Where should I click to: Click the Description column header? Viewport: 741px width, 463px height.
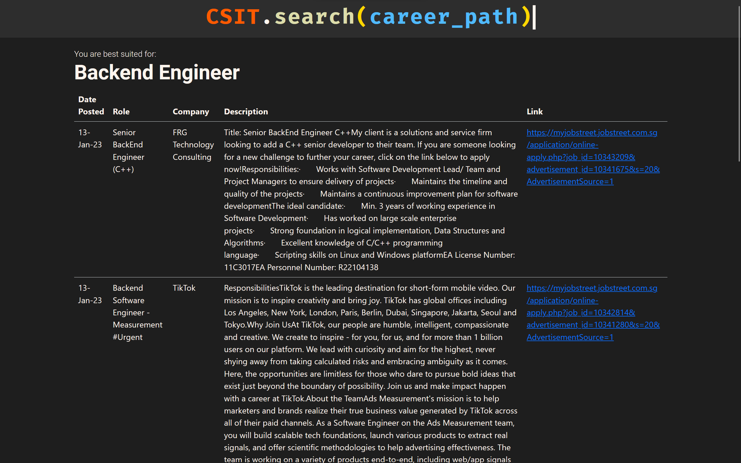coord(246,111)
